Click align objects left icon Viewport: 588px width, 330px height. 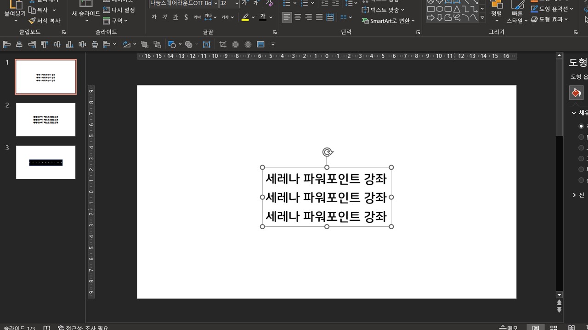click(x=6, y=44)
